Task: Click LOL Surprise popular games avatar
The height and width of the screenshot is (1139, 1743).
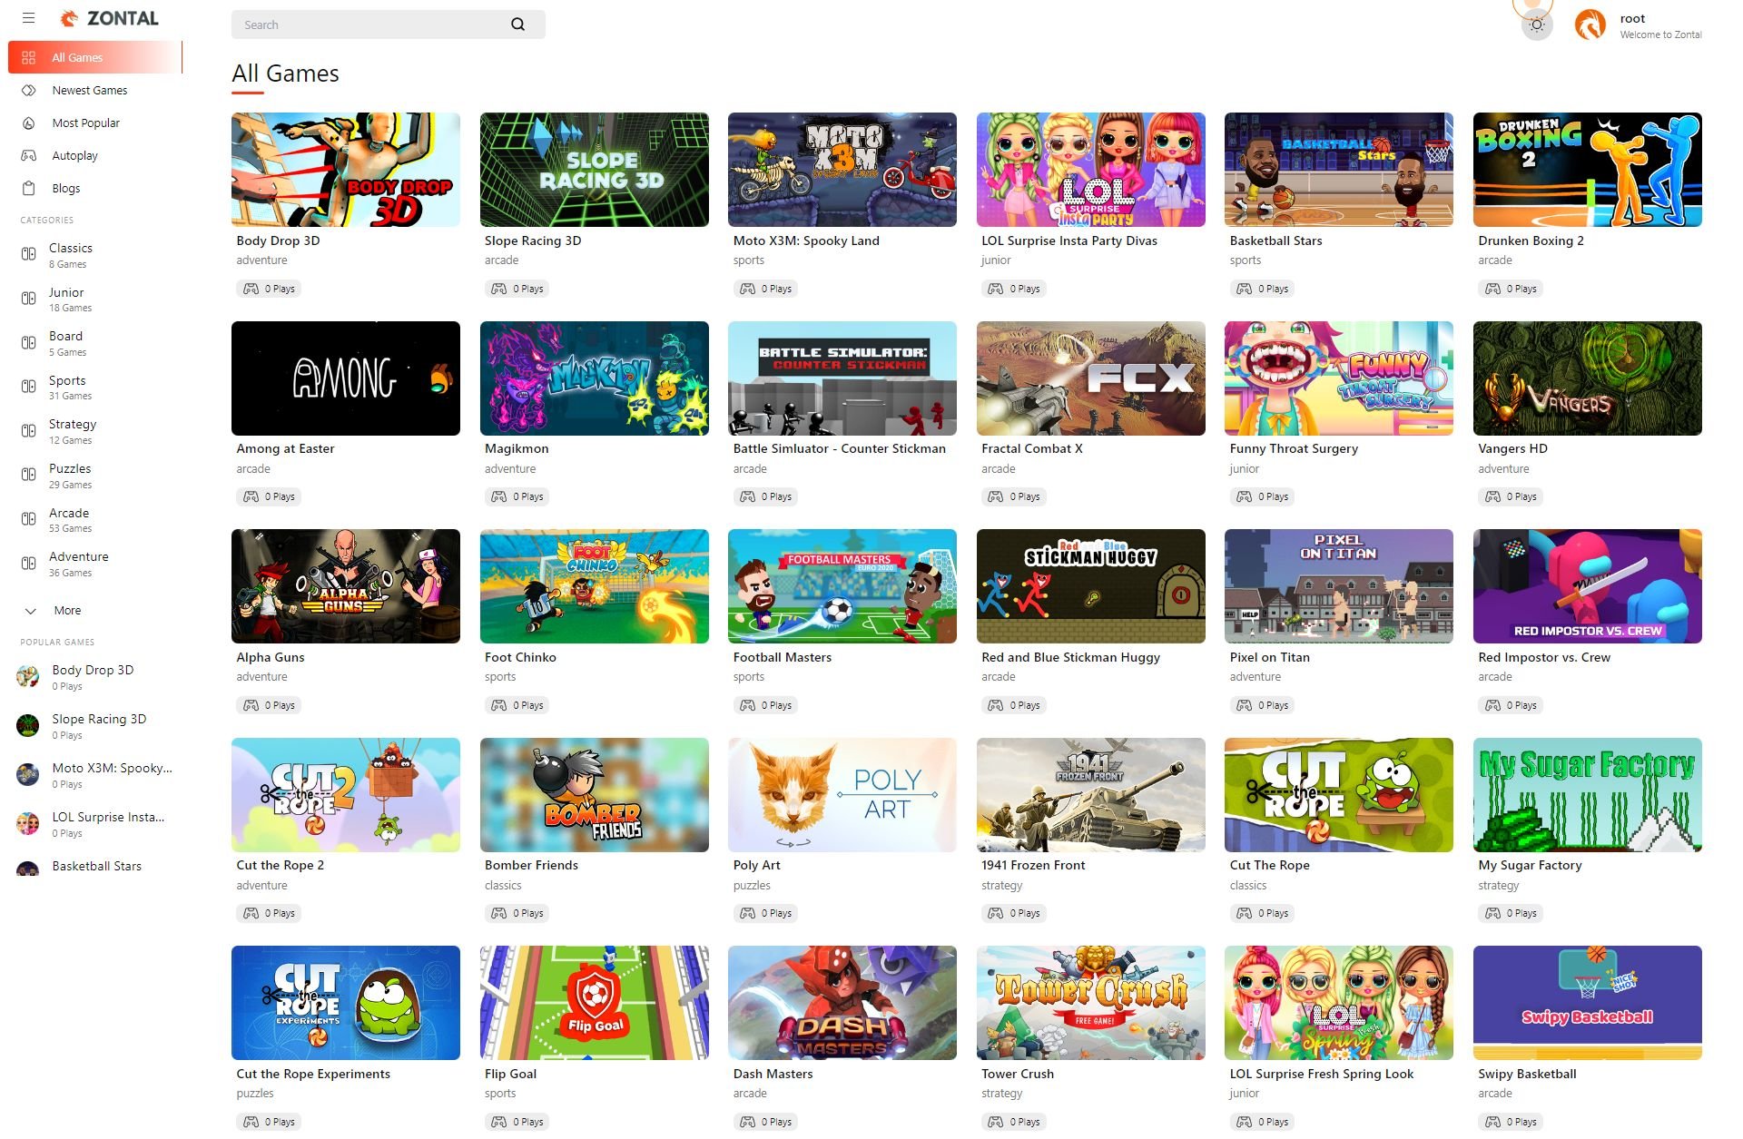Action: point(28,823)
